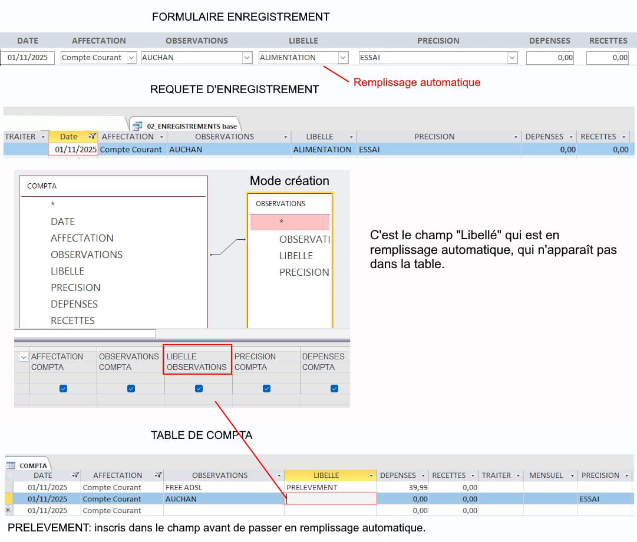Screen dimensions: 637x542
Task: Click filter icon in query's Date column header
Action: [92, 137]
